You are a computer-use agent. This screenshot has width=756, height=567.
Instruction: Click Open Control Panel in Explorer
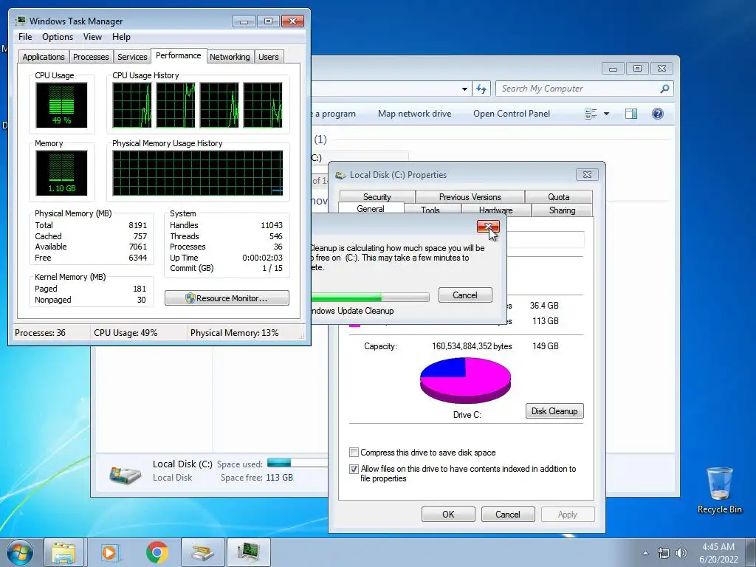[x=512, y=114]
